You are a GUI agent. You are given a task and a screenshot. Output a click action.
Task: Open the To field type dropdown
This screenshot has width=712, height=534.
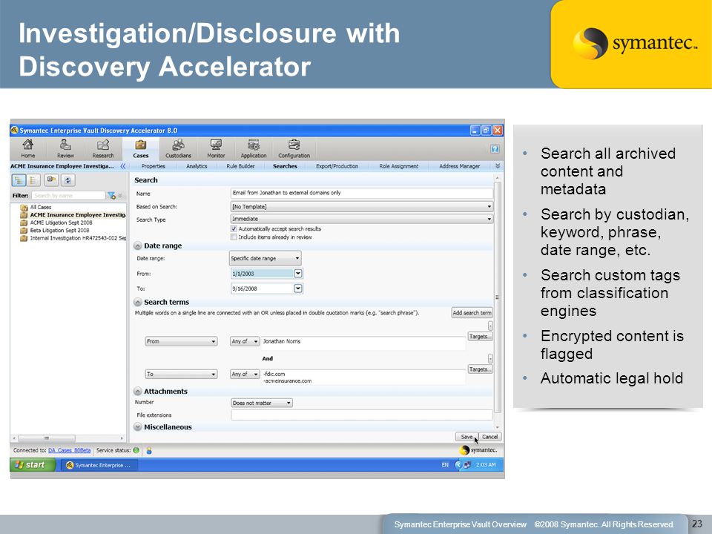[181, 374]
